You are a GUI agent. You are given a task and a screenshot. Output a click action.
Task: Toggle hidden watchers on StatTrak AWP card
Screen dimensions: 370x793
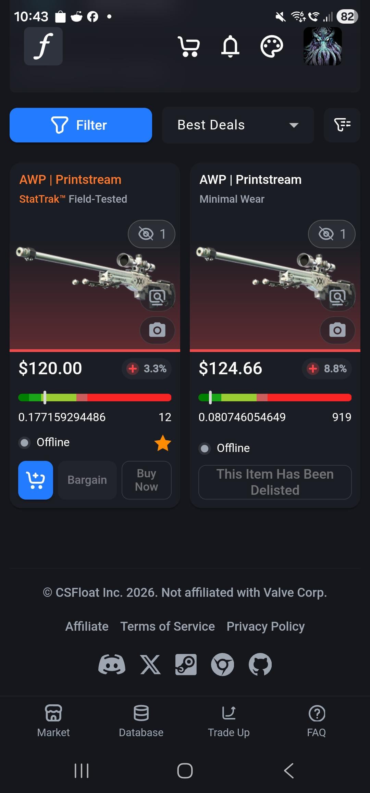tap(151, 234)
